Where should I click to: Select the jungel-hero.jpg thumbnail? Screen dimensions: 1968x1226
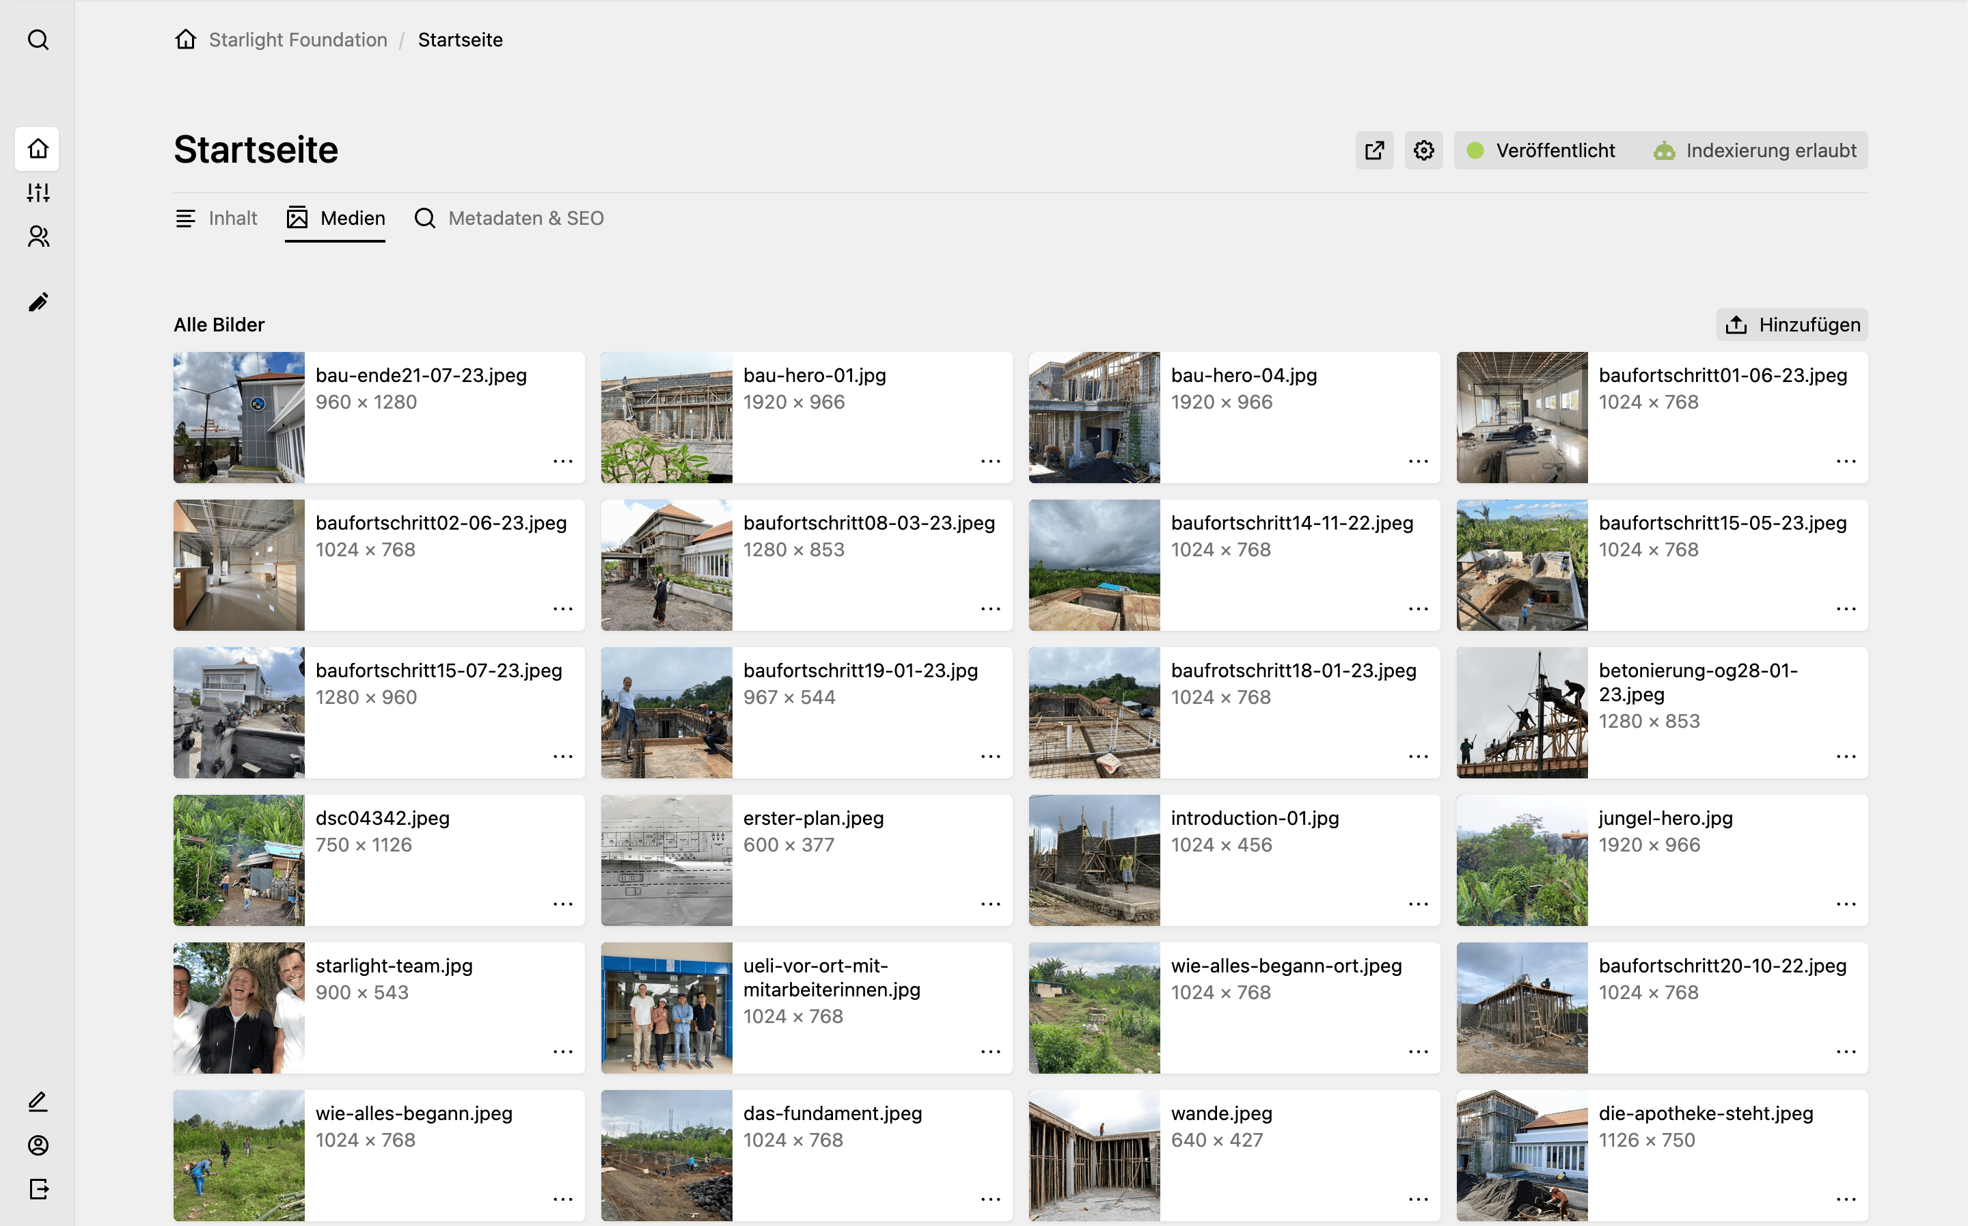[1522, 860]
